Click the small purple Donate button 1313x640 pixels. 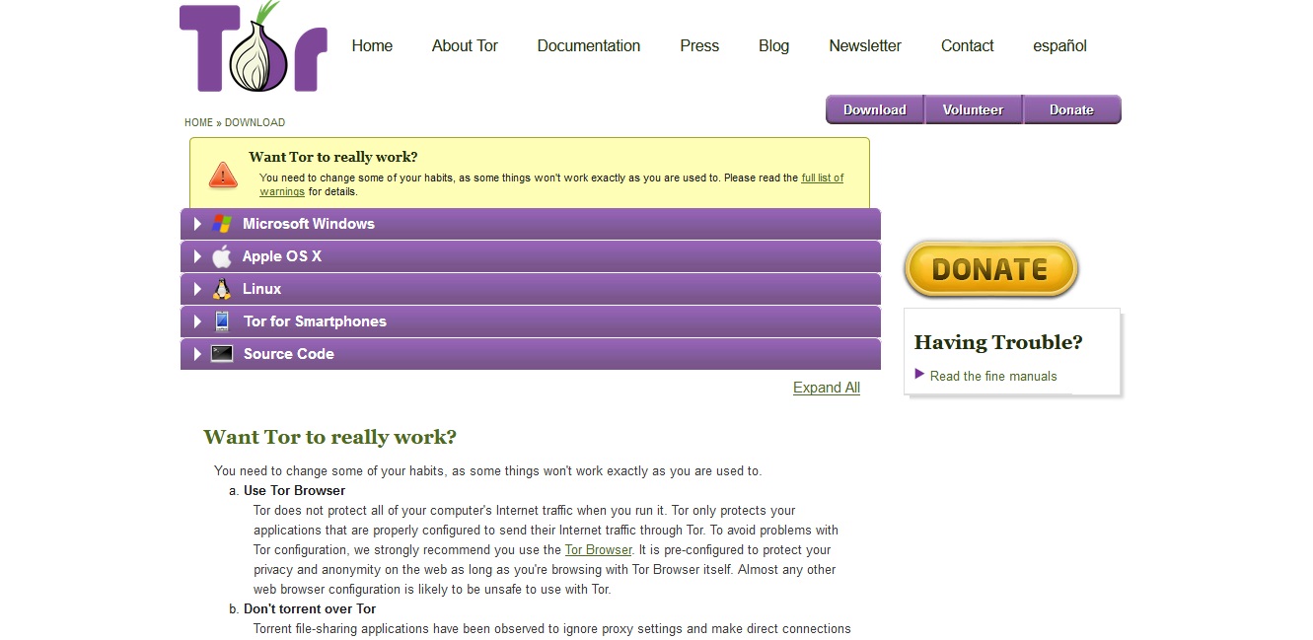point(1071,109)
